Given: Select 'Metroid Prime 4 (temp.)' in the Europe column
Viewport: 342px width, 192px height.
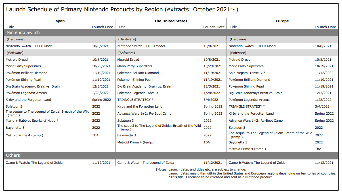Looking at the screenshot, I should click(247, 149).
